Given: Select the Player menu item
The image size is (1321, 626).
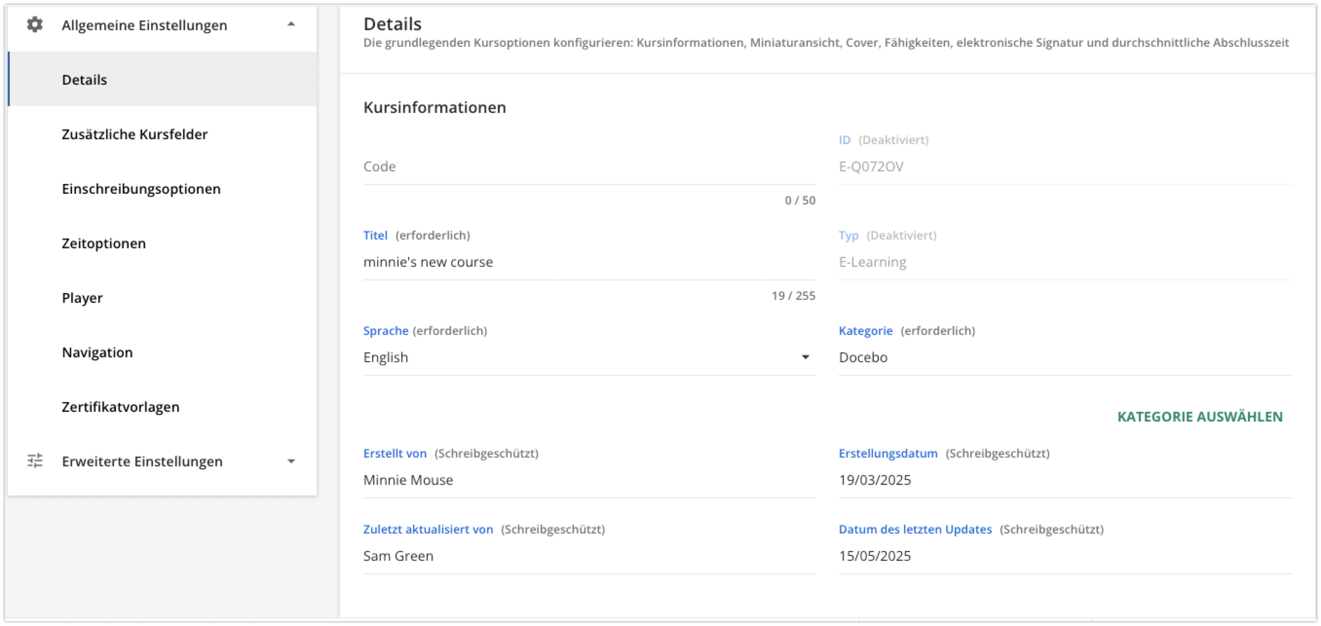Looking at the screenshot, I should click(163, 297).
